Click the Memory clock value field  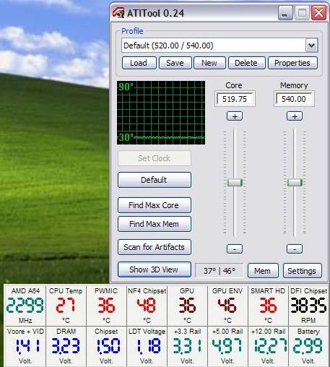(x=294, y=99)
